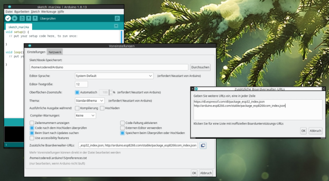This screenshot has height=181, width=329.
Task: Click the URL list editor icon beside Boardverwalter-URLs field
Action: [x=203, y=145]
